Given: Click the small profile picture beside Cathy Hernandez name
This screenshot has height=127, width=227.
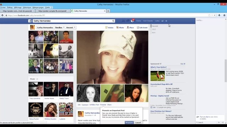Looking at the screenshot, I should [x=32, y=27].
